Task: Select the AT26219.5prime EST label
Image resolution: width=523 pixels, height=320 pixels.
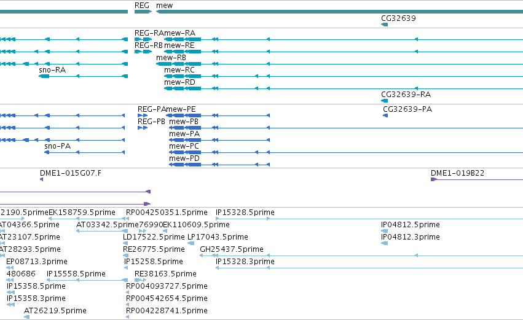Action: [55, 311]
